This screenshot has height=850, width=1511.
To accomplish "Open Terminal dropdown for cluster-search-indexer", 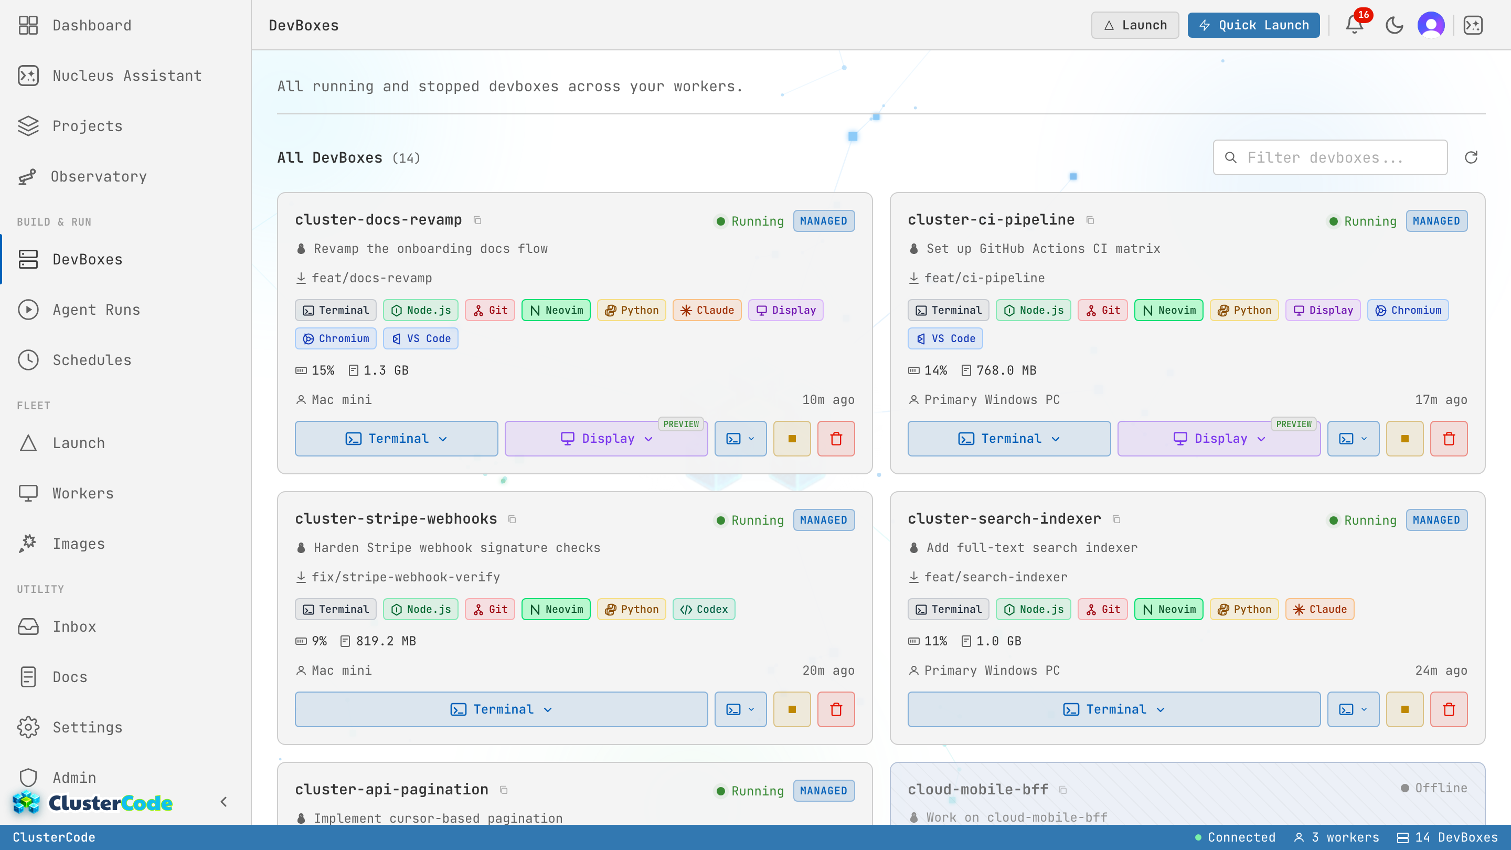I will [x=1114, y=709].
